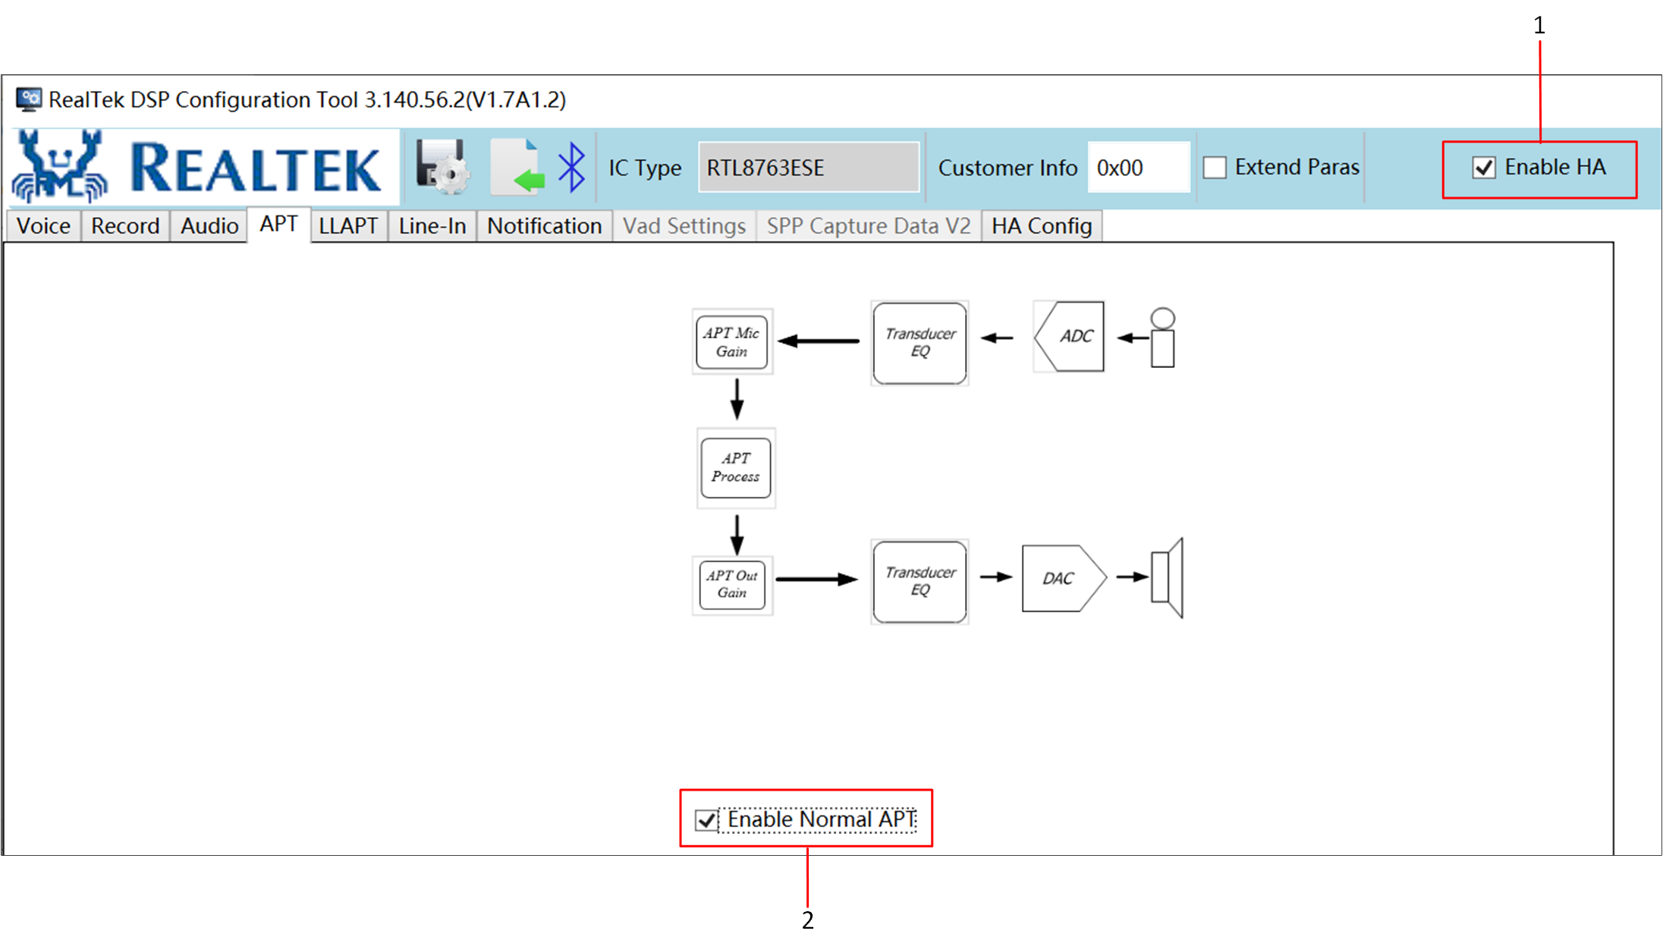The image size is (1663, 934).
Task: Click the Realtek crab logo
Action: 59,166
